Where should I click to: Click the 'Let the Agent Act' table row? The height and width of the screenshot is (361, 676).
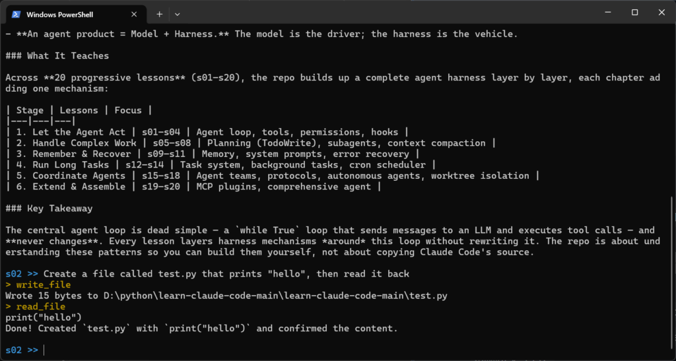pyautogui.click(x=207, y=132)
